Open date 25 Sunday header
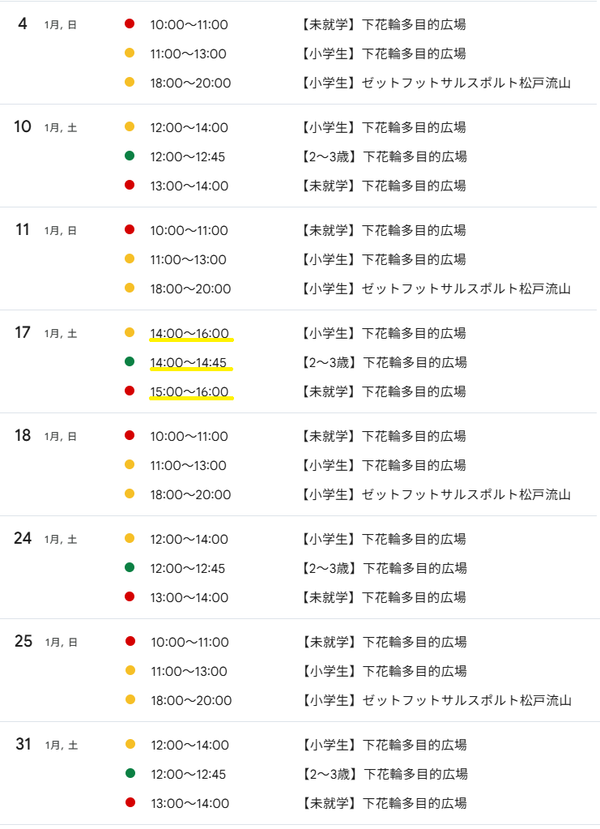This screenshot has width=600, height=829. [x=23, y=642]
